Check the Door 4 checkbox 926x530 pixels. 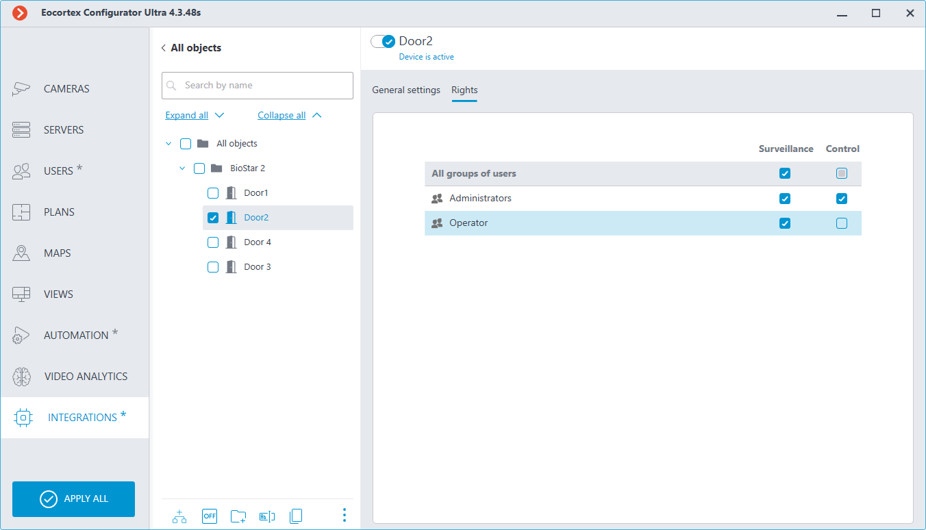(x=213, y=242)
